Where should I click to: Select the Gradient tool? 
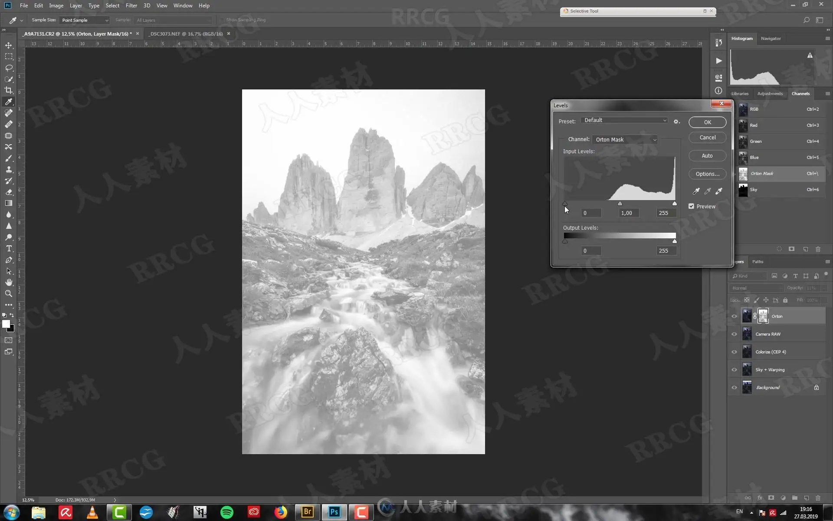click(9, 203)
